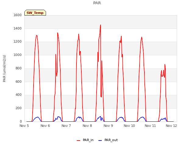This screenshot has width=195, height=146.
Task: Click the lower PAR_in peak on Nov 11
Action: (161, 71)
